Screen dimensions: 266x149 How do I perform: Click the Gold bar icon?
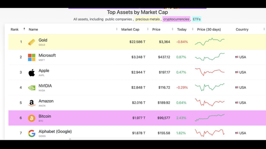pos(32,42)
